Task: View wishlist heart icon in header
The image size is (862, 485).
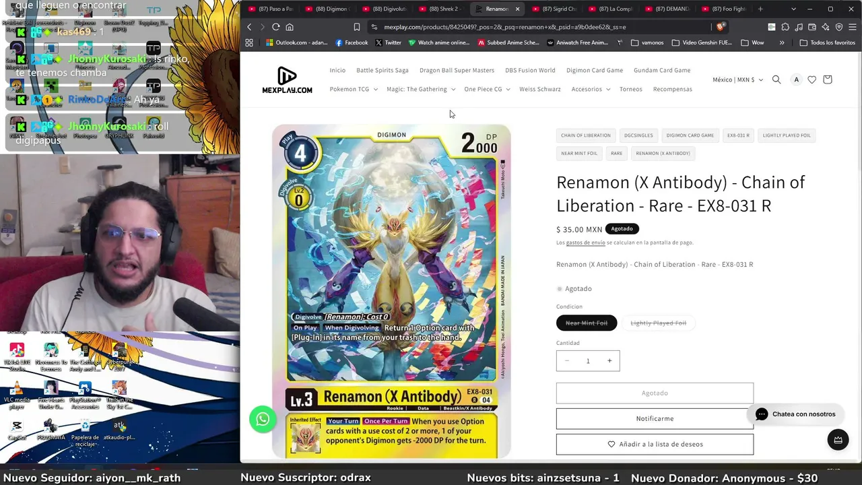Action: [x=812, y=79]
